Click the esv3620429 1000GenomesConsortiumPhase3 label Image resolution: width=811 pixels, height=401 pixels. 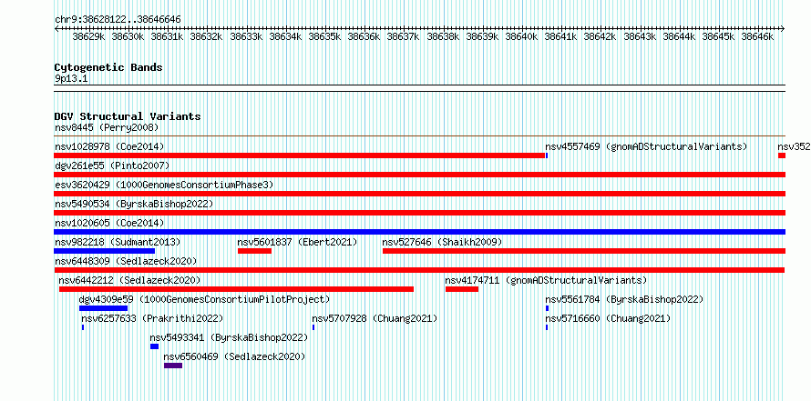click(164, 185)
